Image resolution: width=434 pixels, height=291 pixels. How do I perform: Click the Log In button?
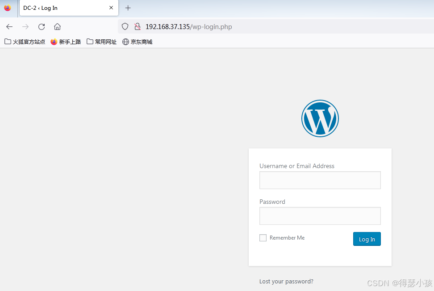pyautogui.click(x=367, y=239)
